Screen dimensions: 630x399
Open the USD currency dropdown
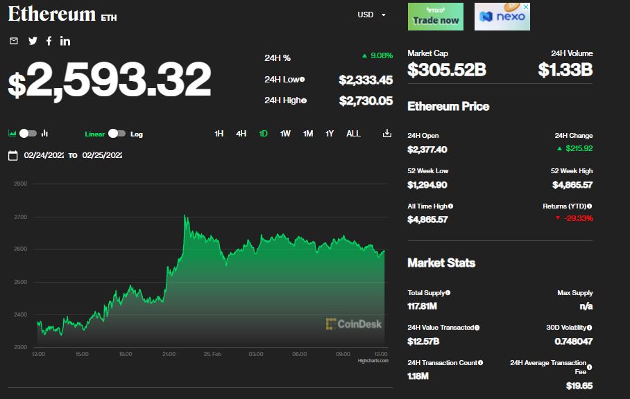tap(372, 15)
